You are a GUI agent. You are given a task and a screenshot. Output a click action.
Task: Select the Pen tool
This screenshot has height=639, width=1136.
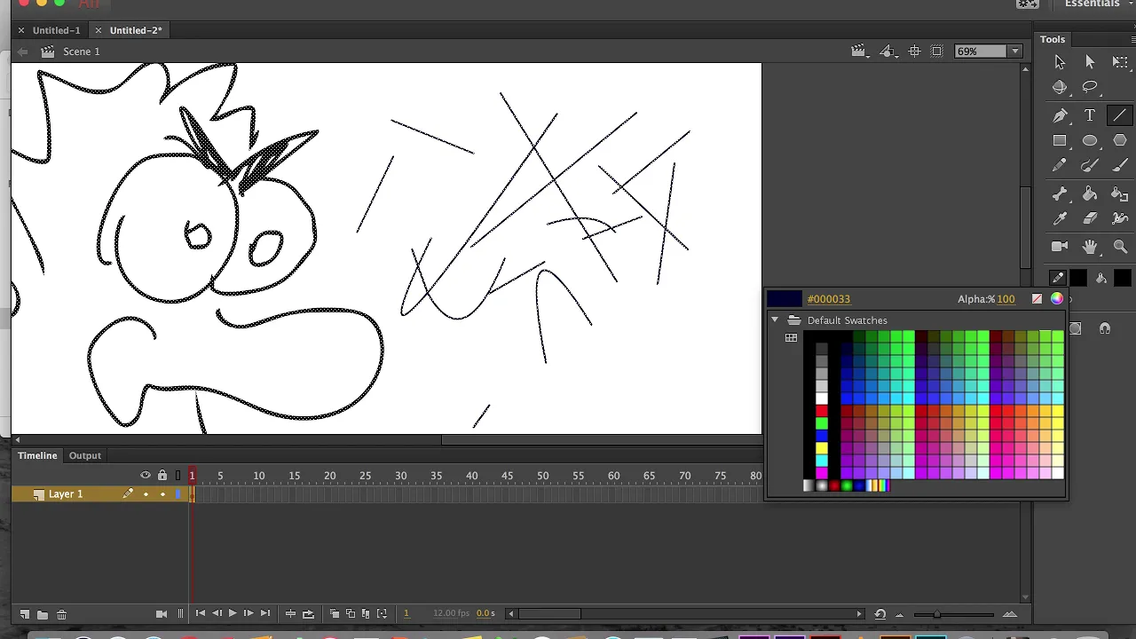tap(1060, 115)
